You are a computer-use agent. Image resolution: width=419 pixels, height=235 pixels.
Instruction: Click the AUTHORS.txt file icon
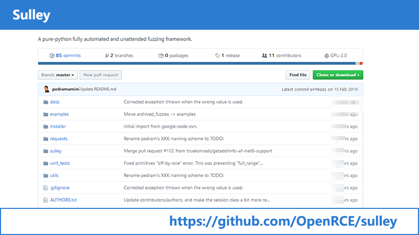46,200
